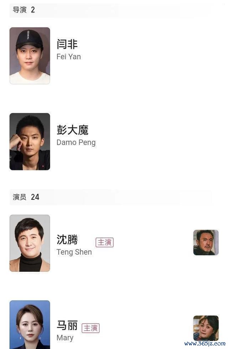Tap the director count number 2
Image resolution: width=228 pixels, height=349 pixels.
coord(33,10)
